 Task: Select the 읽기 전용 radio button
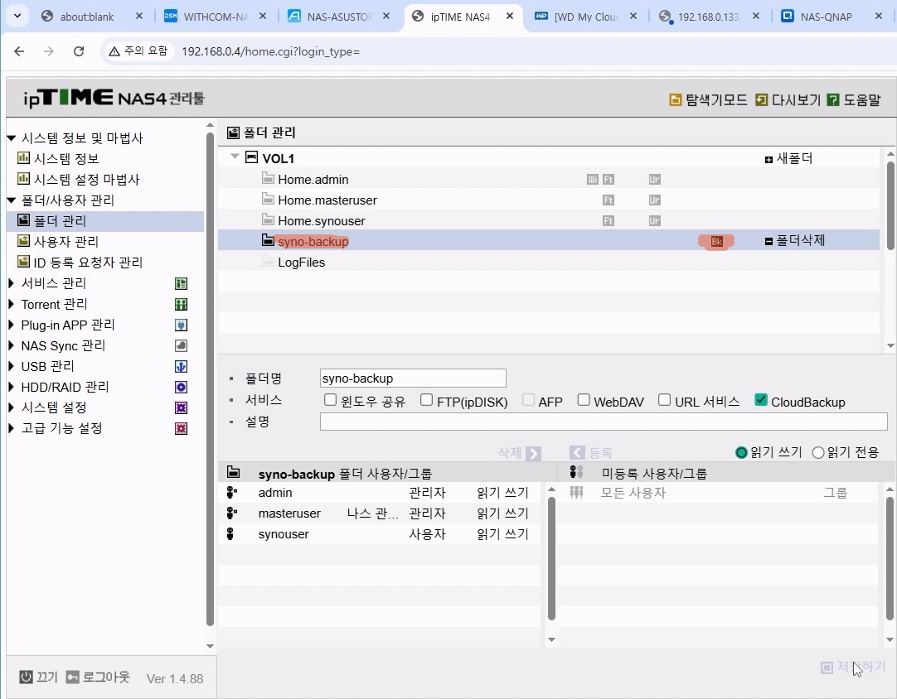tap(818, 452)
